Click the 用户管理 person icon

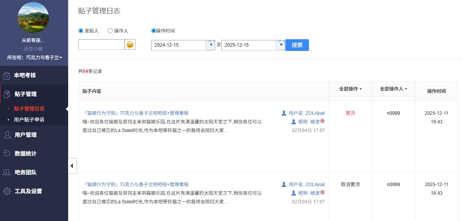[7, 135]
